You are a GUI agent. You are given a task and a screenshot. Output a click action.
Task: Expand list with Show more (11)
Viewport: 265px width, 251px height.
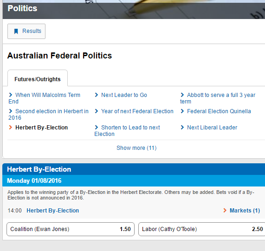136,148
